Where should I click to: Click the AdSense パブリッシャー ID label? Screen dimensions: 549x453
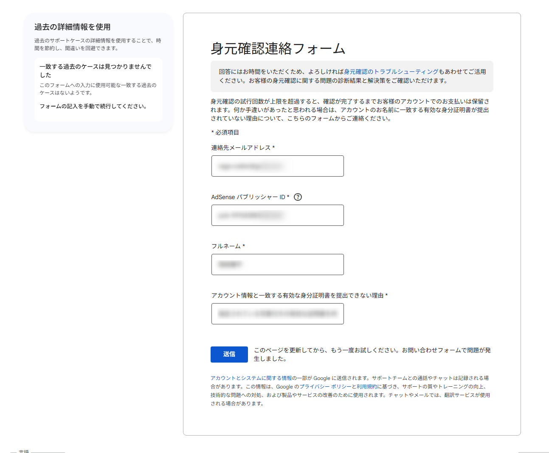tap(250, 197)
